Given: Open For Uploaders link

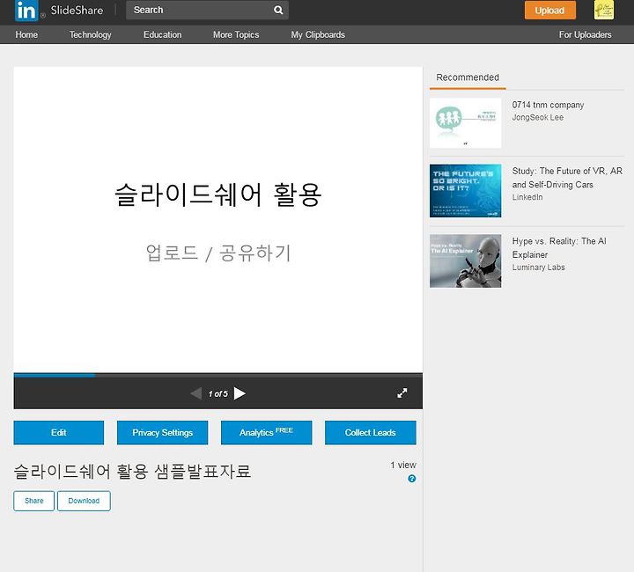Looking at the screenshot, I should (585, 34).
